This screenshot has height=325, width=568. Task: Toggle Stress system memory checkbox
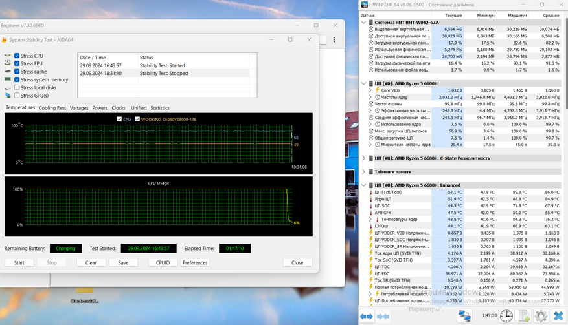pos(17,79)
